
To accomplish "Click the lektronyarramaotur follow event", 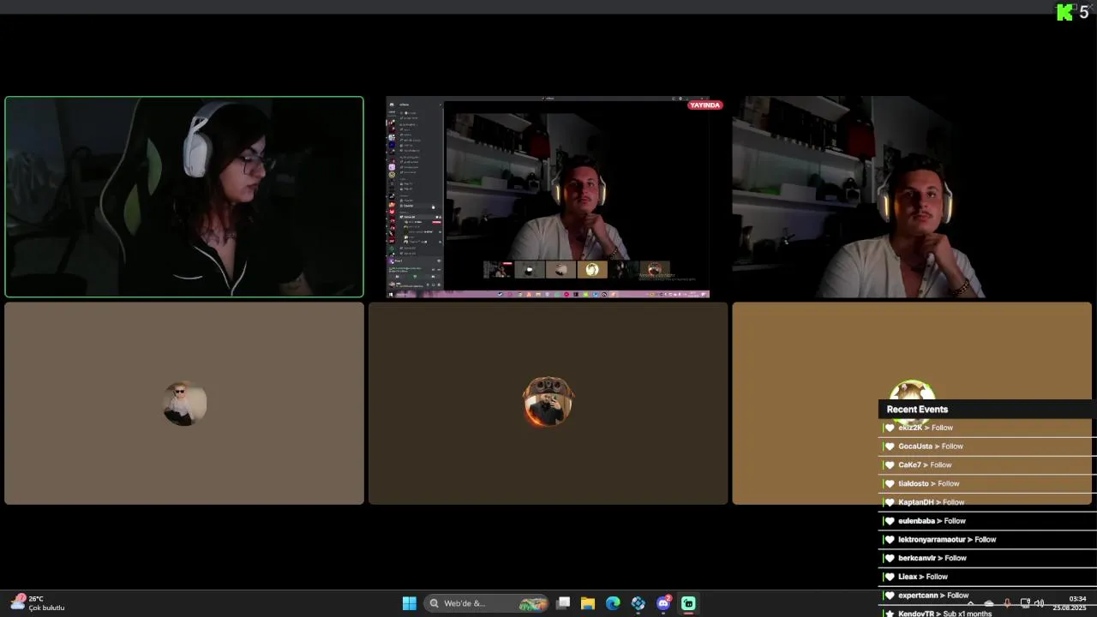I will click(x=987, y=540).
